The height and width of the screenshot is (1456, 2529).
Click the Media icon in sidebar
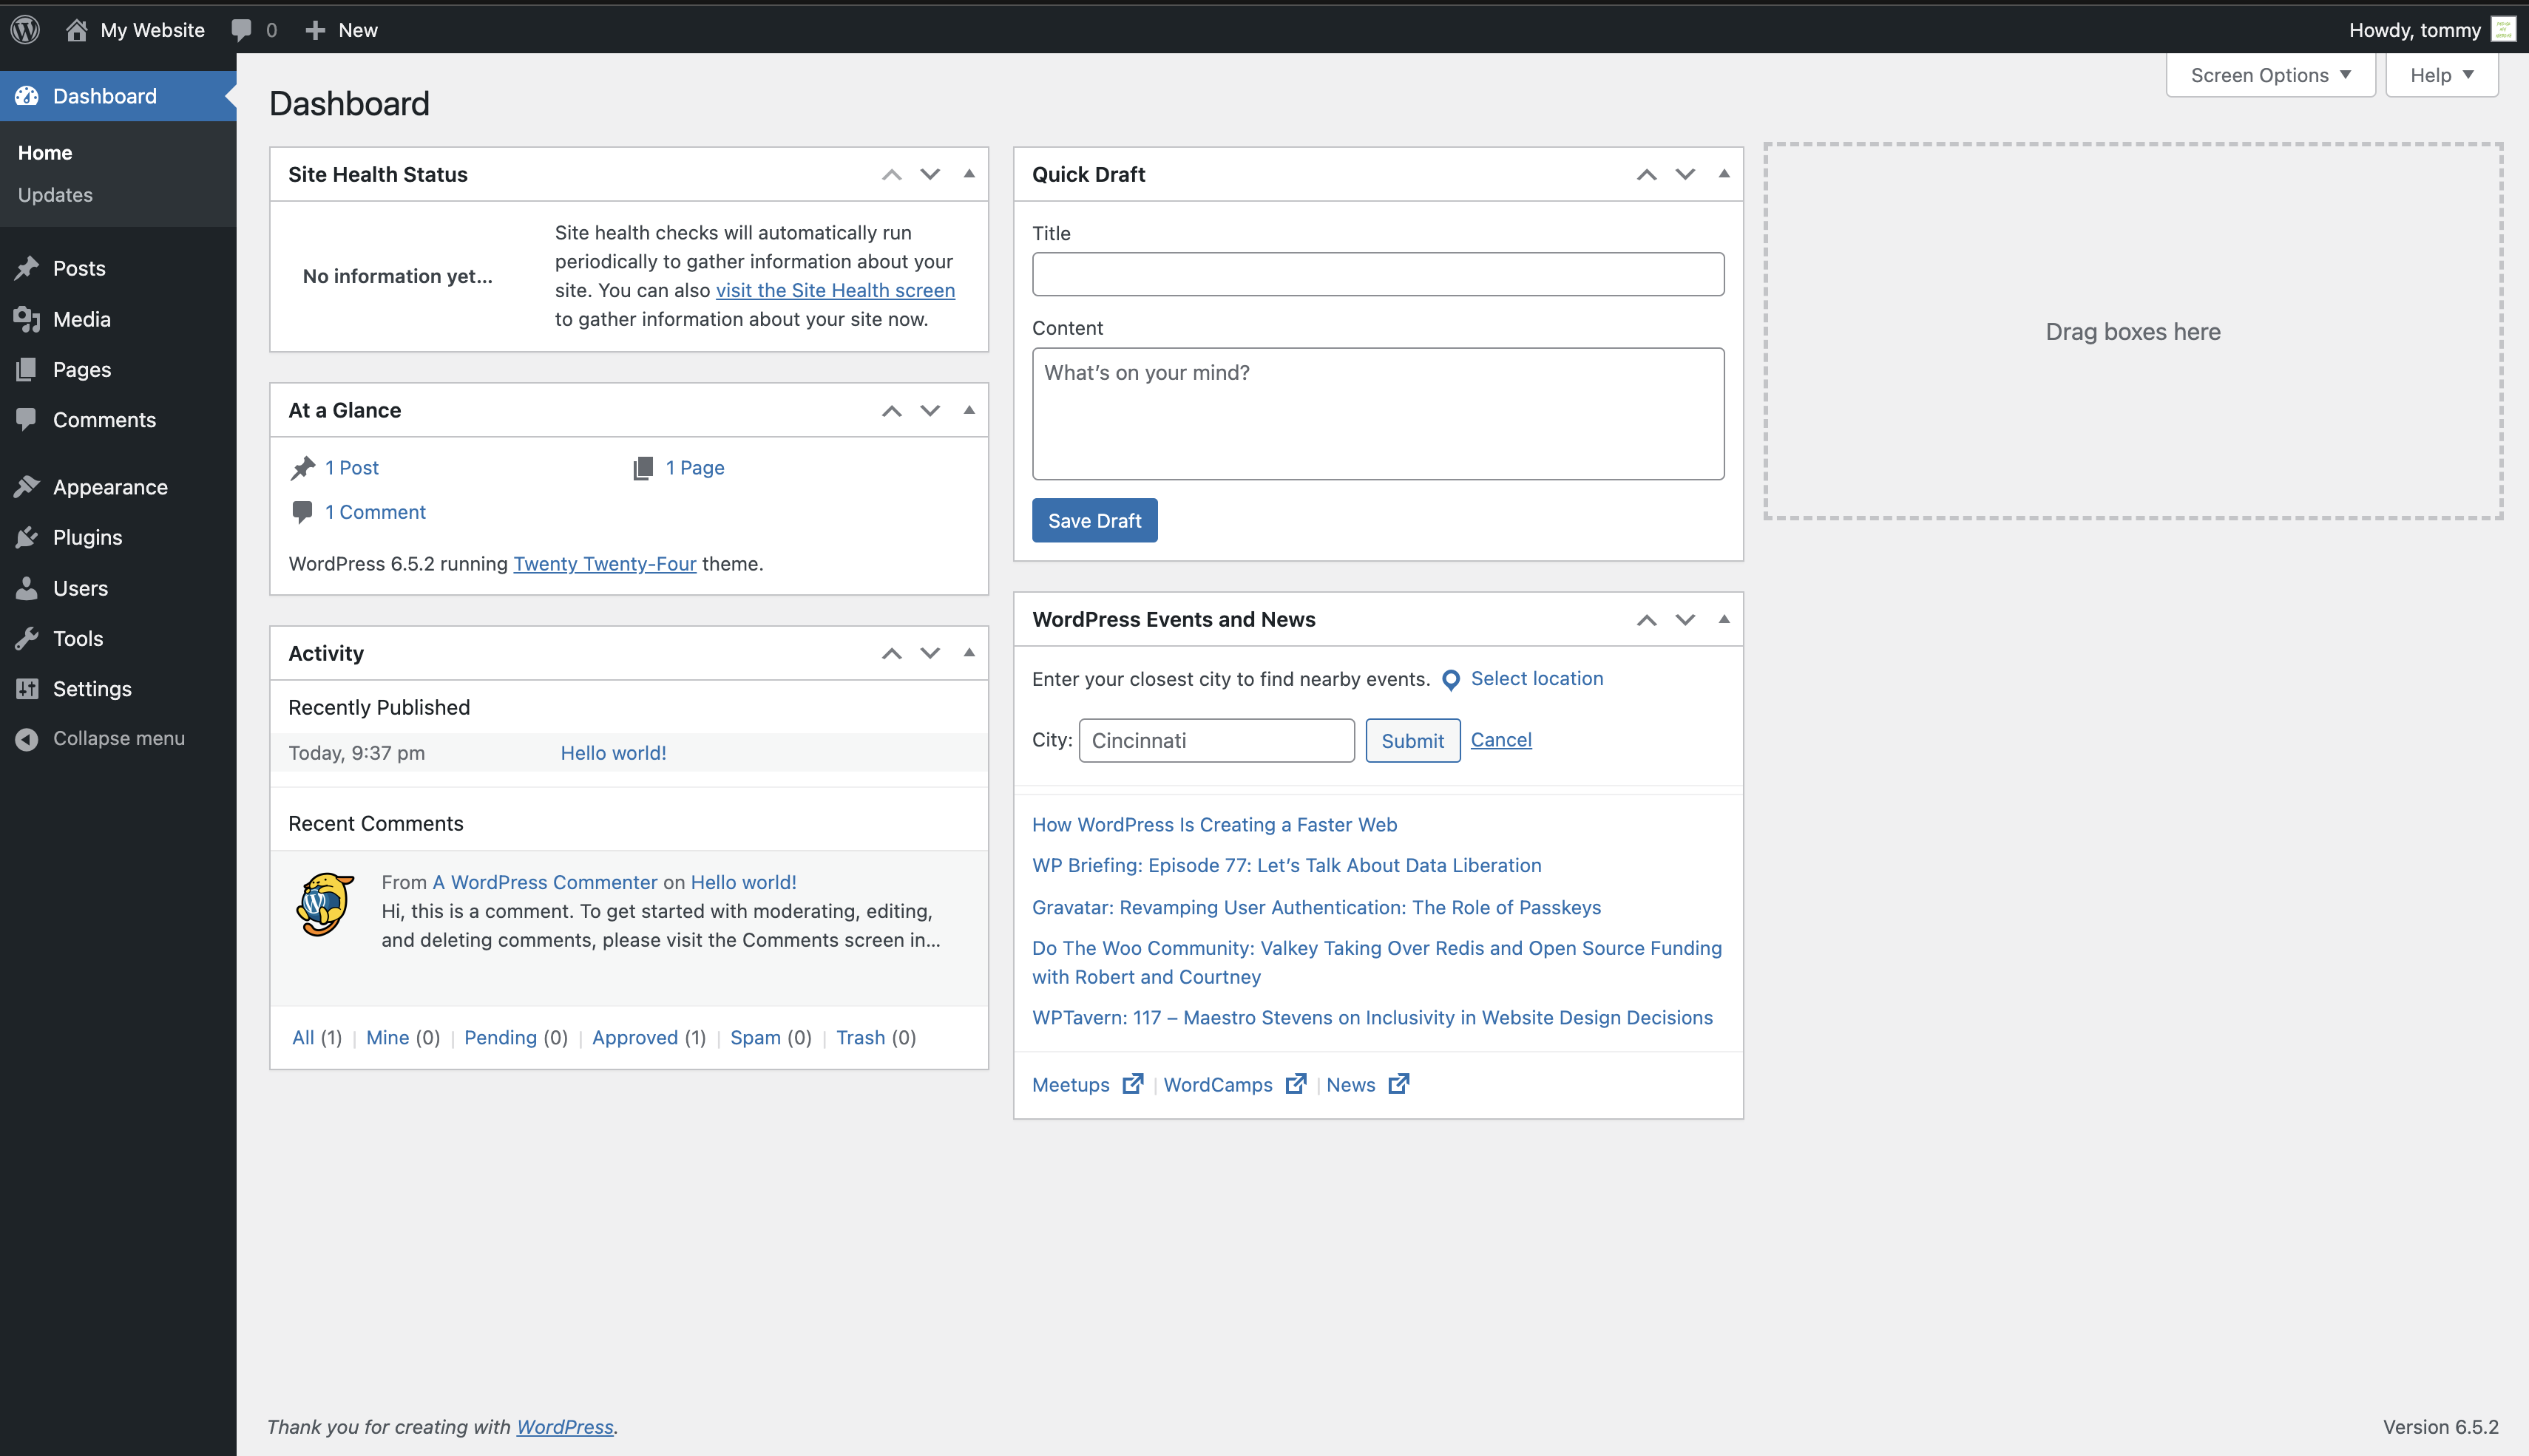click(x=27, y=319)
